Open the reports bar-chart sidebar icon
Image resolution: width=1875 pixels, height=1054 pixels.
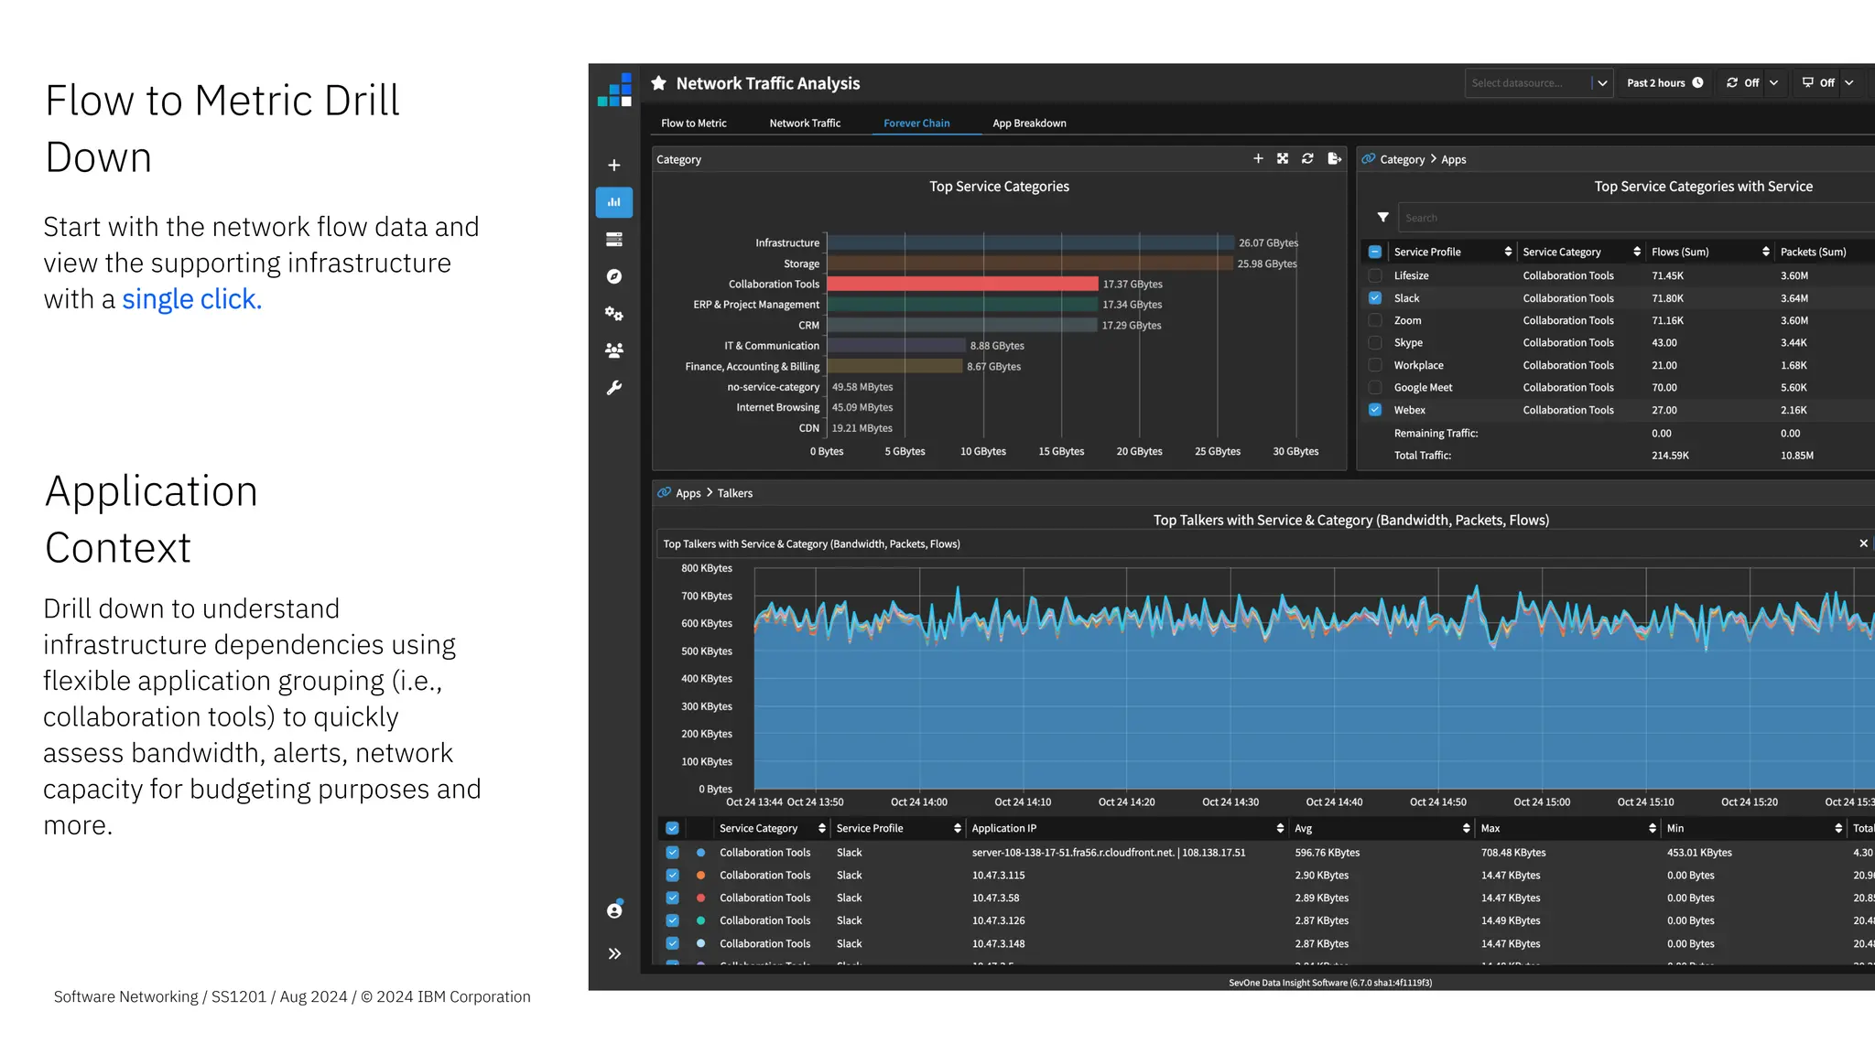[x=614, y=202]
